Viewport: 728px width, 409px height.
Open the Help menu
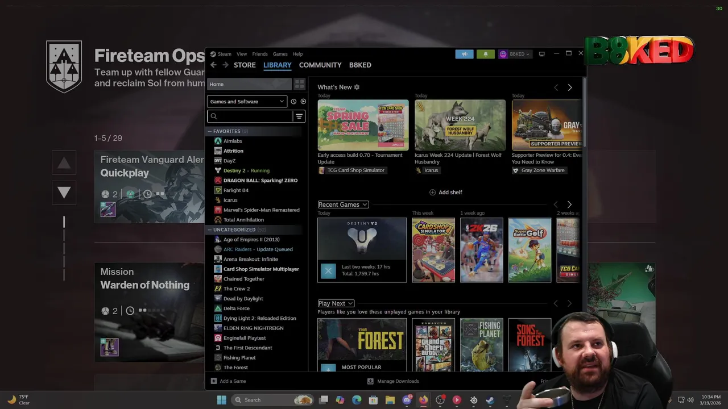[297, 54]
